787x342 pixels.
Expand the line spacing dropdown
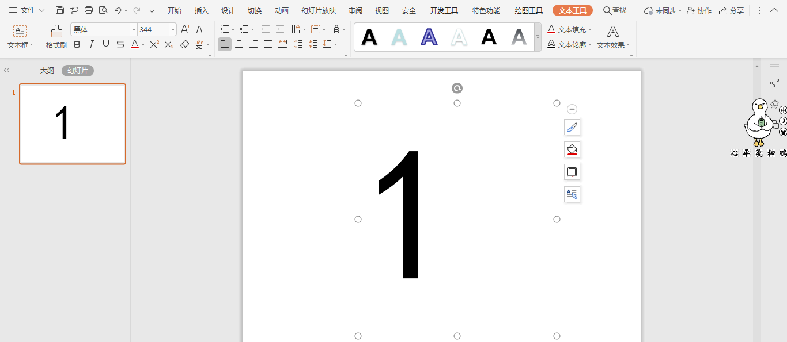point(335,44)
